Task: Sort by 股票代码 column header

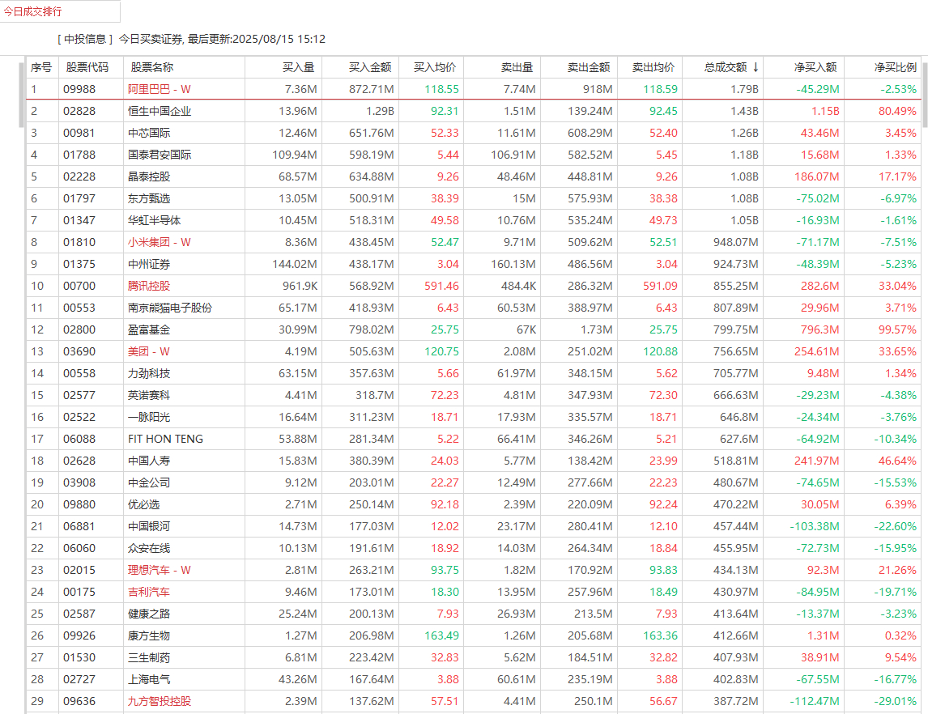Action: 87,67
